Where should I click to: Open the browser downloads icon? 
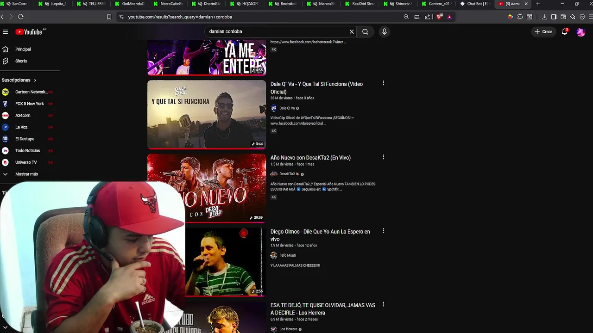tap(544, 17)
